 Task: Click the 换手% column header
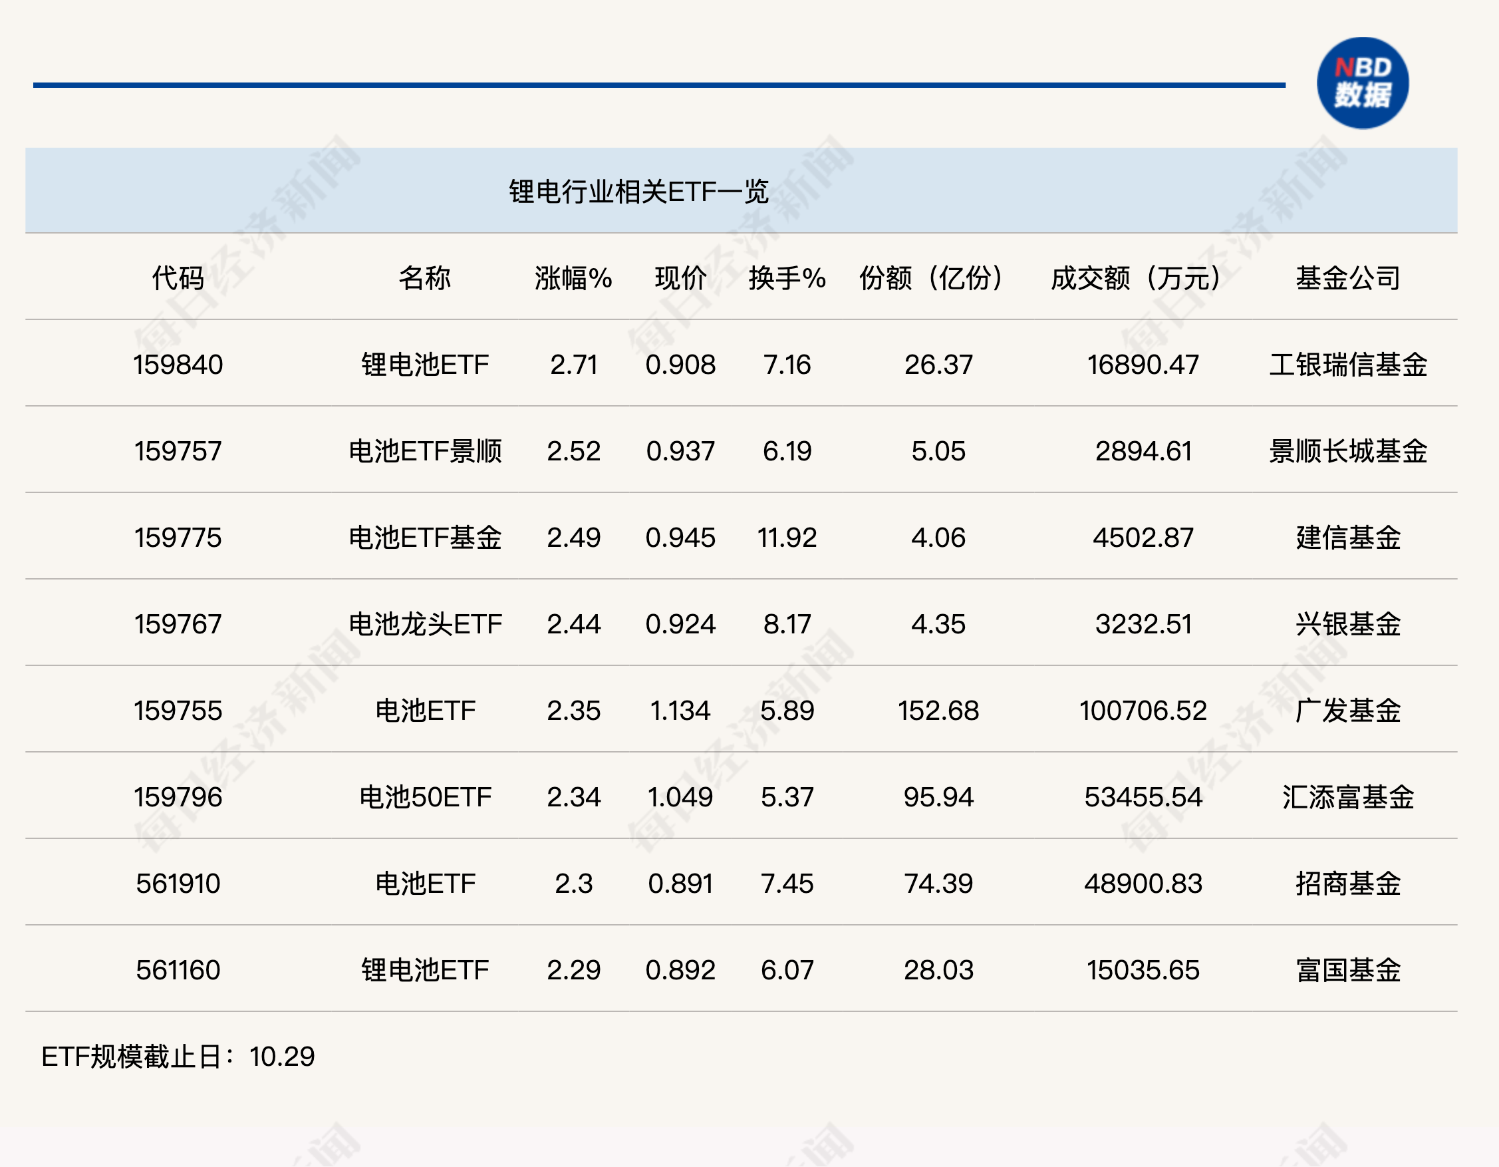click(x=787, y=278)
